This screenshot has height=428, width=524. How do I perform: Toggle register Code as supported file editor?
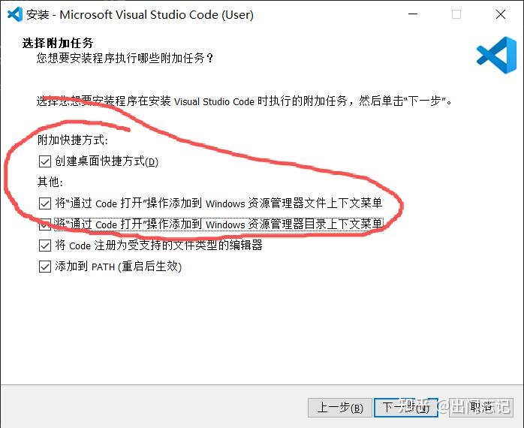pos(45,246)
